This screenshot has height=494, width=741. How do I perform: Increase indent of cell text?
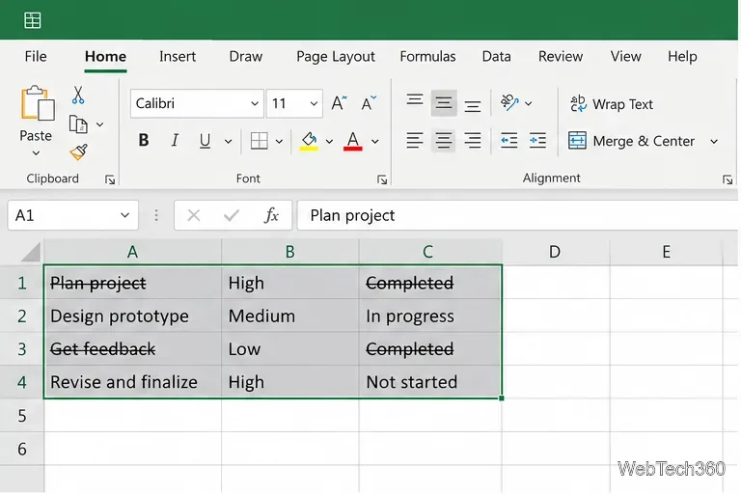click(x=537, y=141)
